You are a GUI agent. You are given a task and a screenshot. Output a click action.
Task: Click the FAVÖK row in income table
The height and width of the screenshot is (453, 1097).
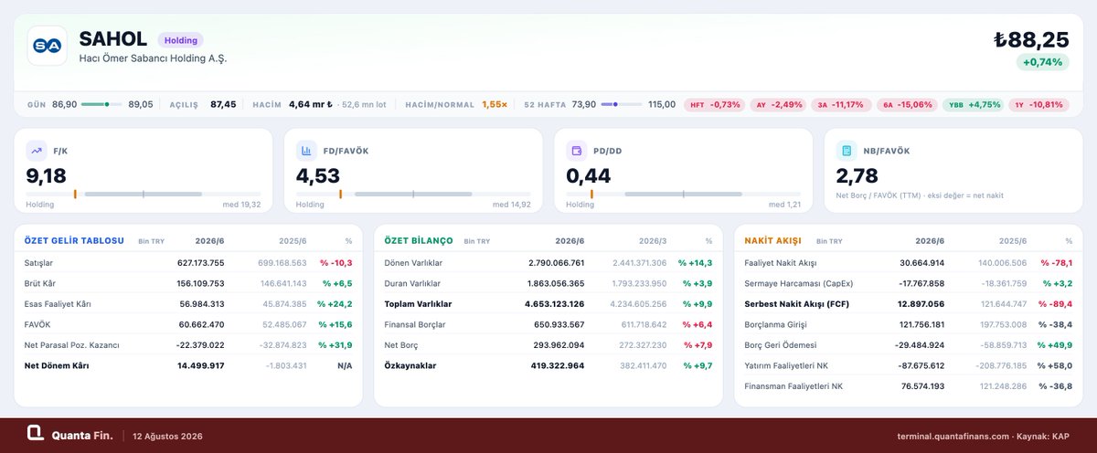pos(187,323)
